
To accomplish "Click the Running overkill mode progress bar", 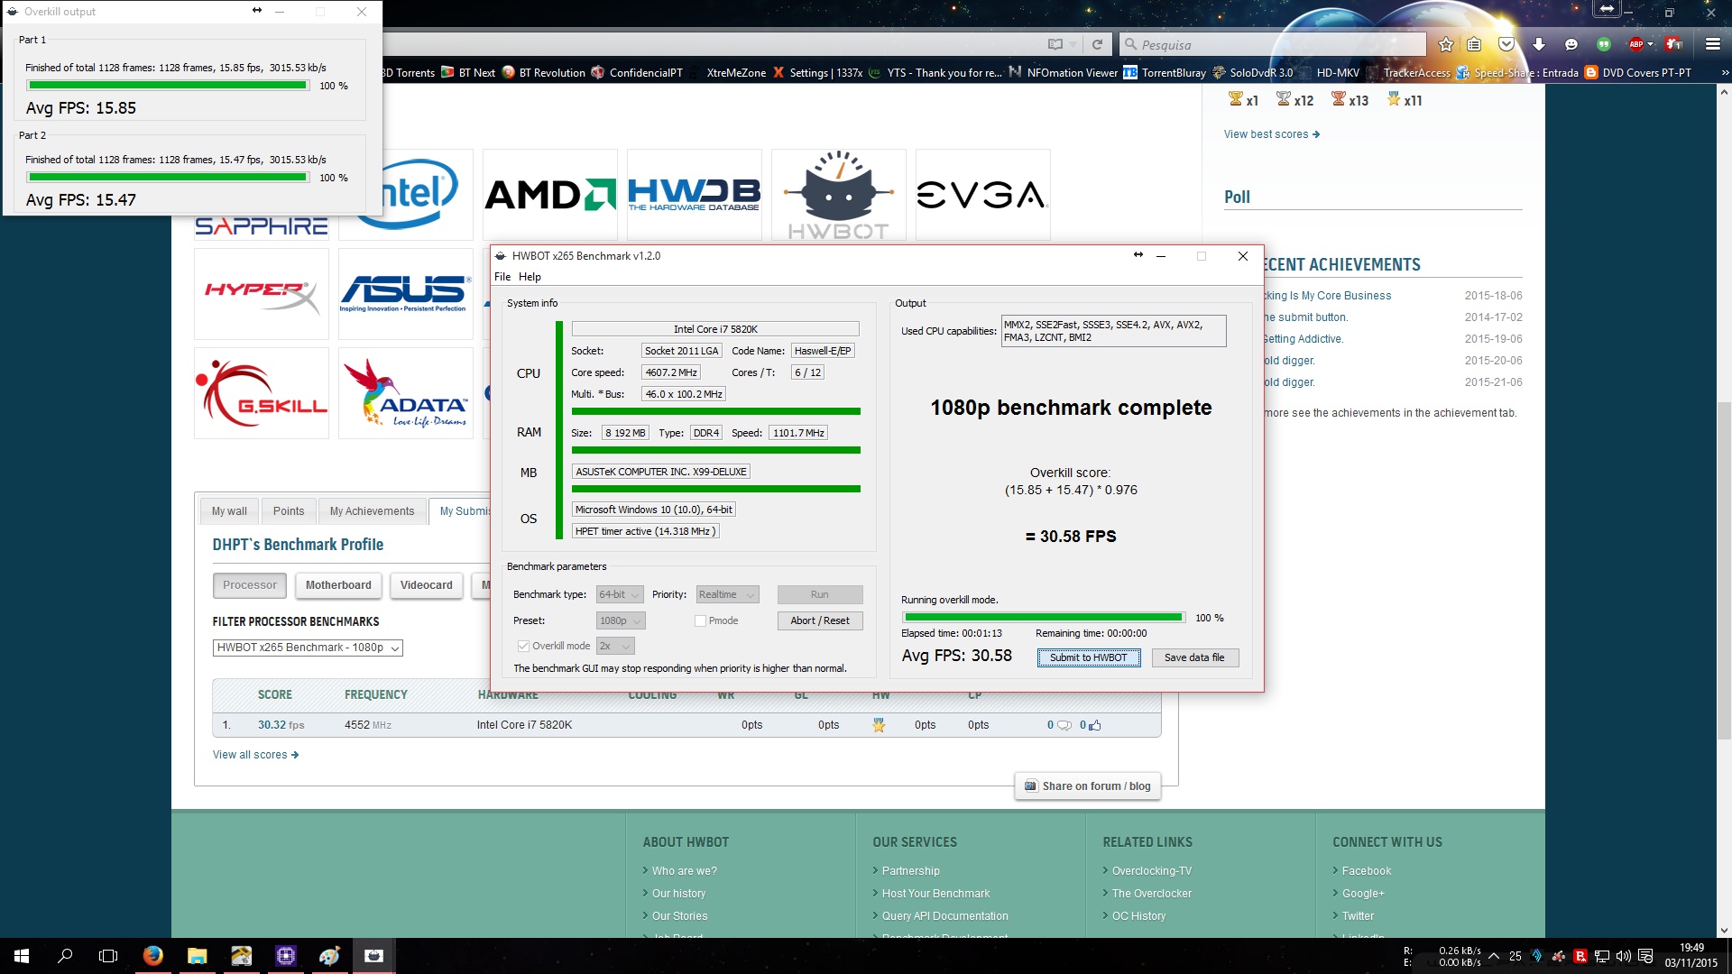I will click(x=1044, y=618).
